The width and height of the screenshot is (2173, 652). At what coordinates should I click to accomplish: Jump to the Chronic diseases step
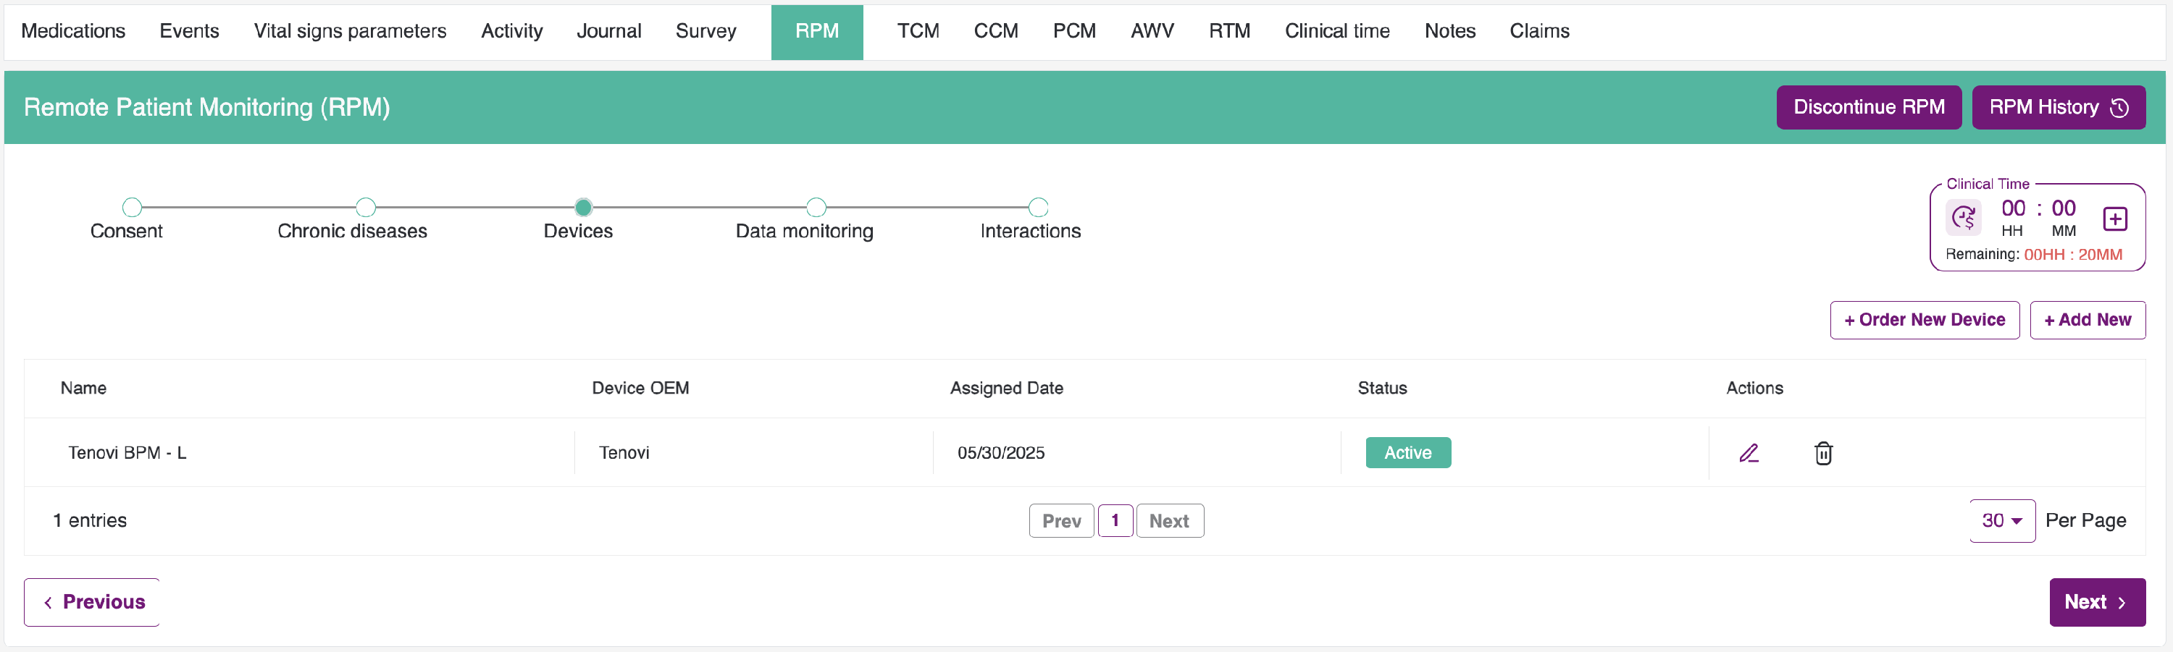365,207
